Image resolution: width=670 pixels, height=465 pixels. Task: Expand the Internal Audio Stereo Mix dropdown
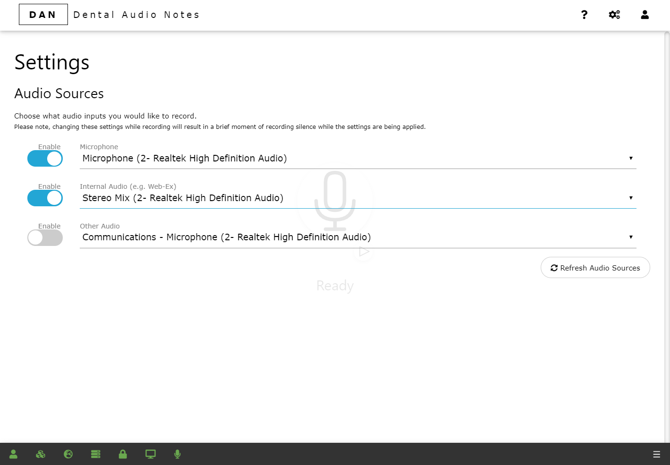(358, 198)
